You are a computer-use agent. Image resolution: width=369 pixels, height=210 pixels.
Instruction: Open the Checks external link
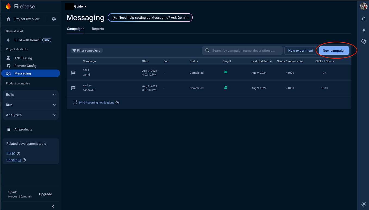[14, 160]
